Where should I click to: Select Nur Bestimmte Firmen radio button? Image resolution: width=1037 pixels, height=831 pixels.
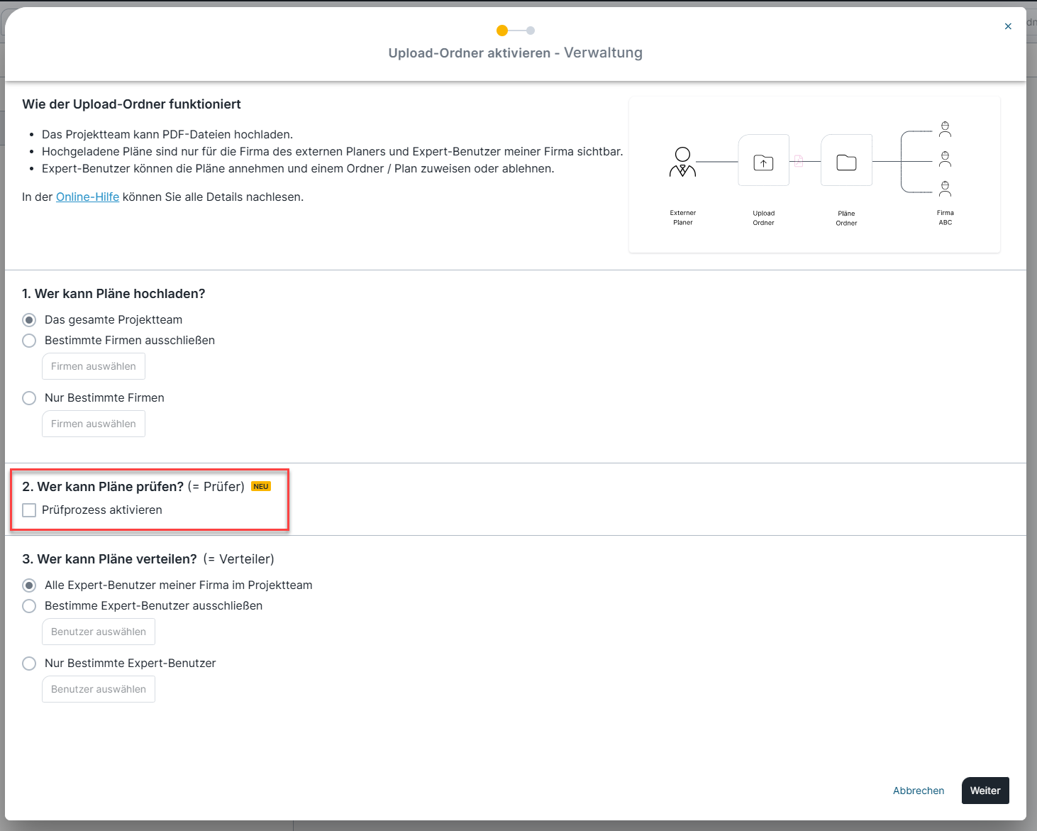point(29,398)
